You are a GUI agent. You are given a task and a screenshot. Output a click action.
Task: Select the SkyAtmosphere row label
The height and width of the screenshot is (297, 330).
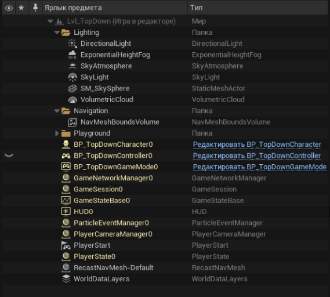pos(106,66)
